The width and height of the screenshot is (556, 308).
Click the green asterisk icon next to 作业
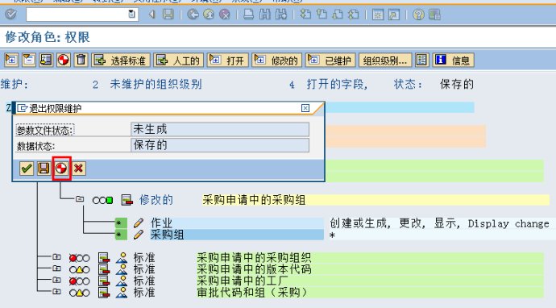click(x=121, y=223)
